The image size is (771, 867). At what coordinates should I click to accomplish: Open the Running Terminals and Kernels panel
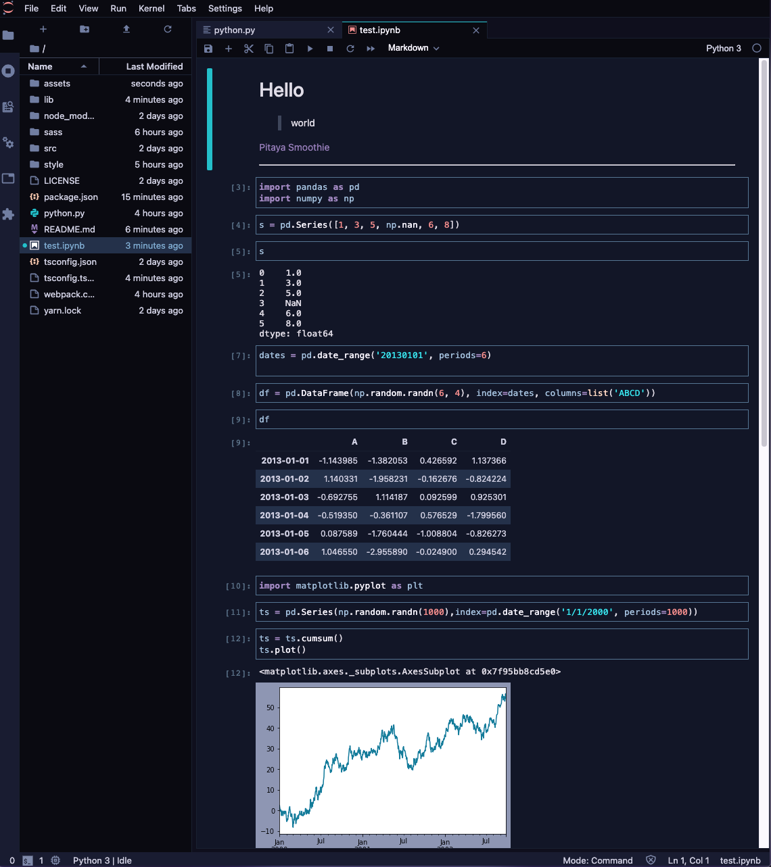(x=8, y=71)
